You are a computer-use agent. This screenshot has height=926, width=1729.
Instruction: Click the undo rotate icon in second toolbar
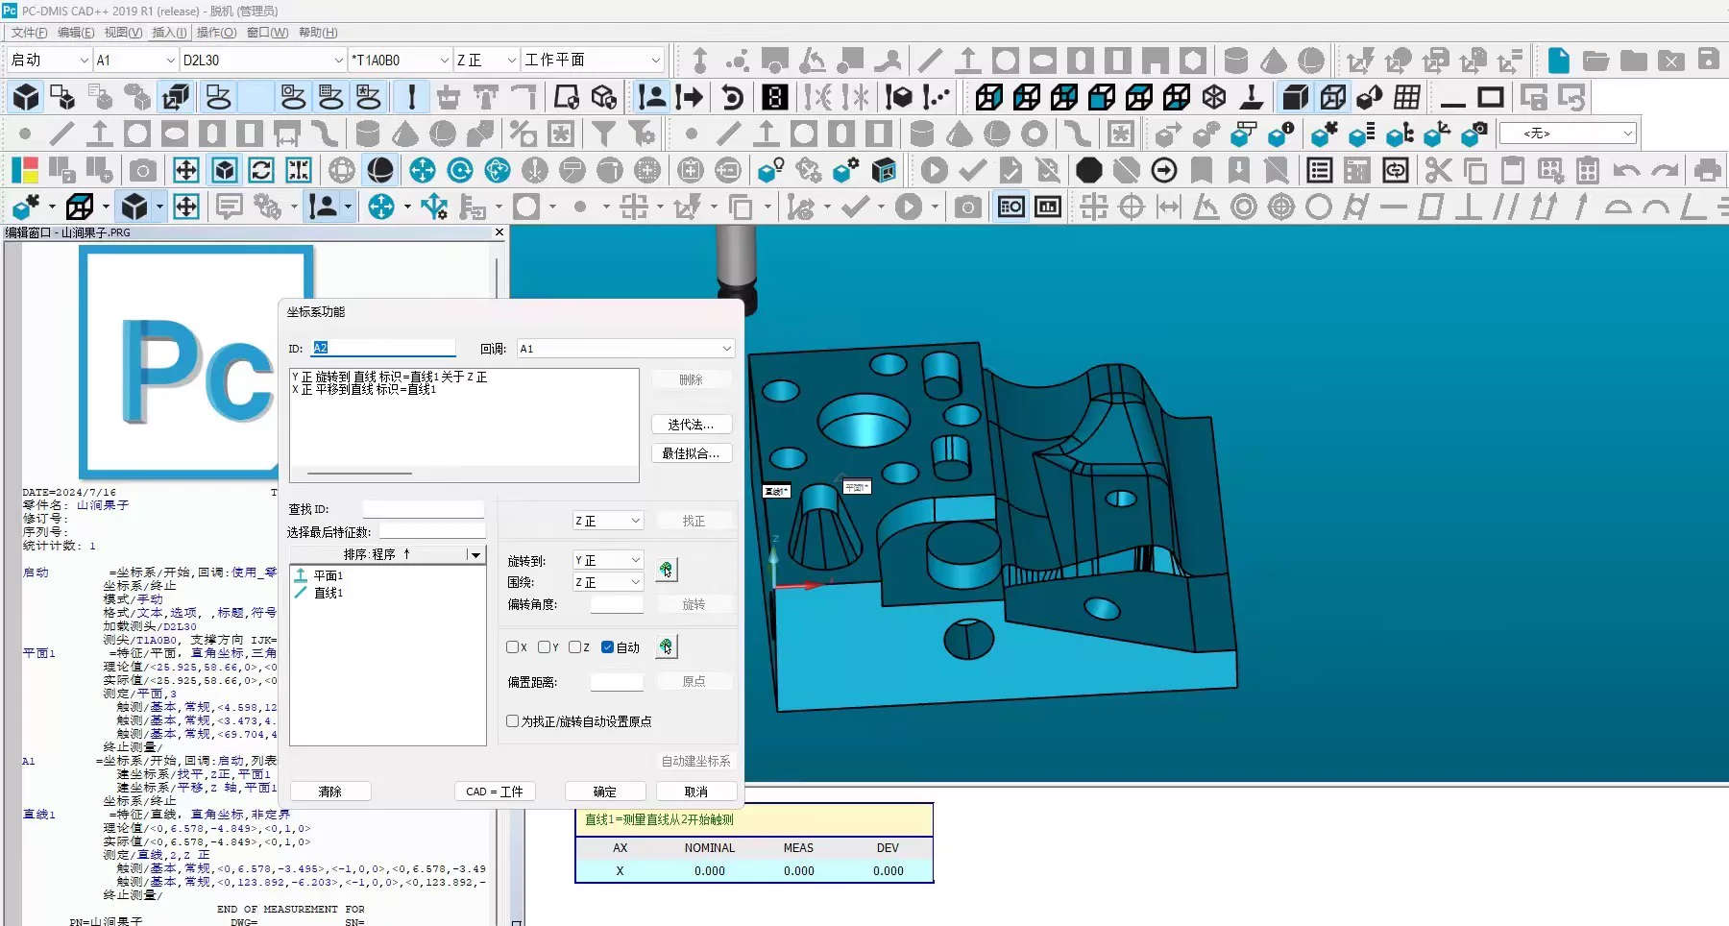(x=732, y=97)
